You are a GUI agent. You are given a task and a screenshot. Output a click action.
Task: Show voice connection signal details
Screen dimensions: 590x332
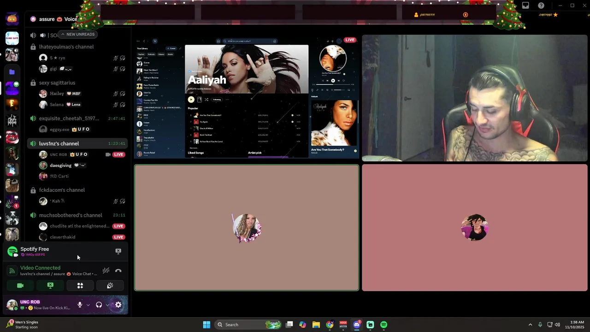pos(12,271)
